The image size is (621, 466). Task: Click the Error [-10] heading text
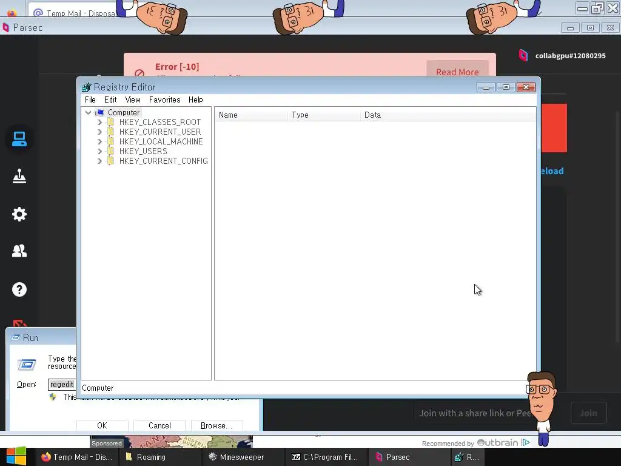(x=177, y=67)
